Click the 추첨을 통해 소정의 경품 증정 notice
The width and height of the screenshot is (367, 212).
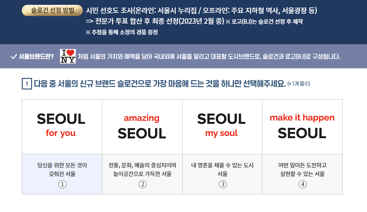coord(122,32)
